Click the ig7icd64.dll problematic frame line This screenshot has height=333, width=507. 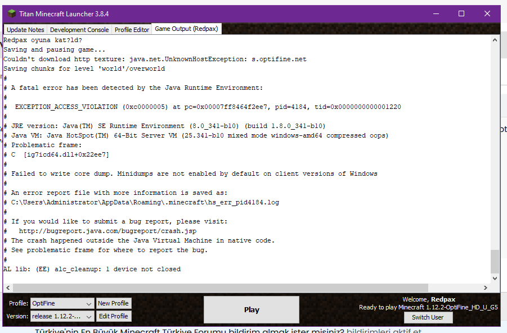[57, 154]
